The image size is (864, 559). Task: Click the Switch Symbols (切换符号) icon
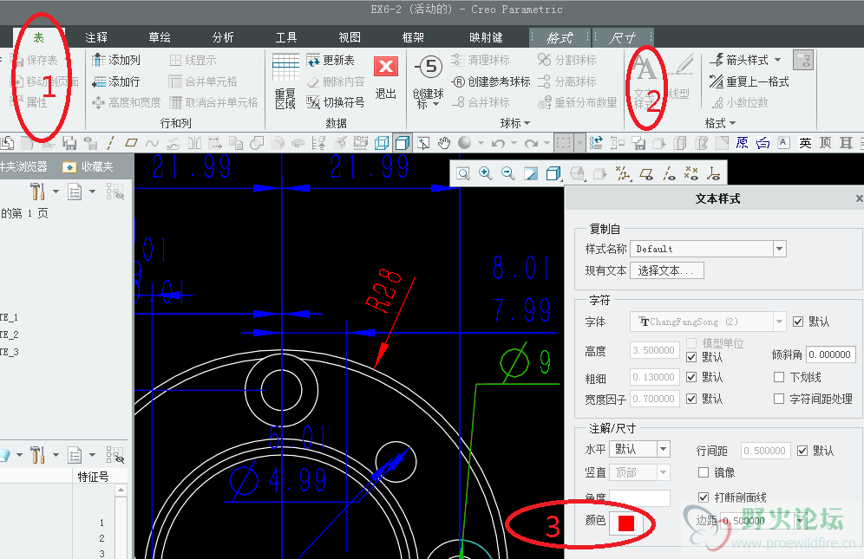(x=313, y=102)
